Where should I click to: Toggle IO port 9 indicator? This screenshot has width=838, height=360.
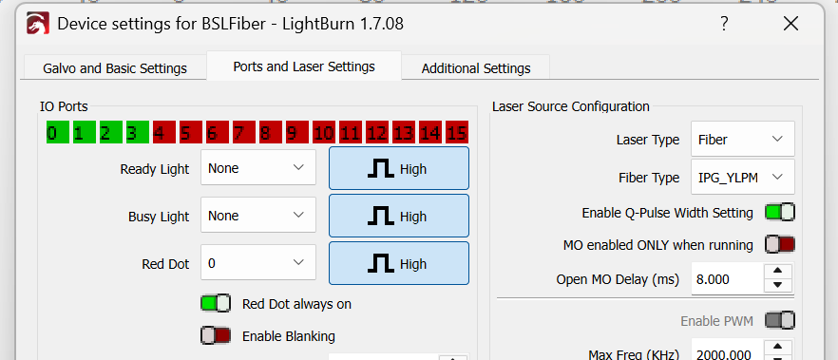coord(297,132)
